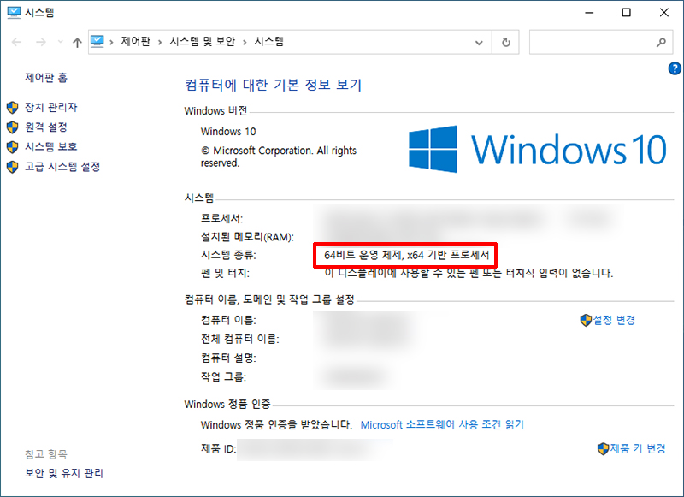The height and width of the screenshot is (497, 684).
Task: Click the 시스템 종류: label
Action: click(x=228, y=255)
